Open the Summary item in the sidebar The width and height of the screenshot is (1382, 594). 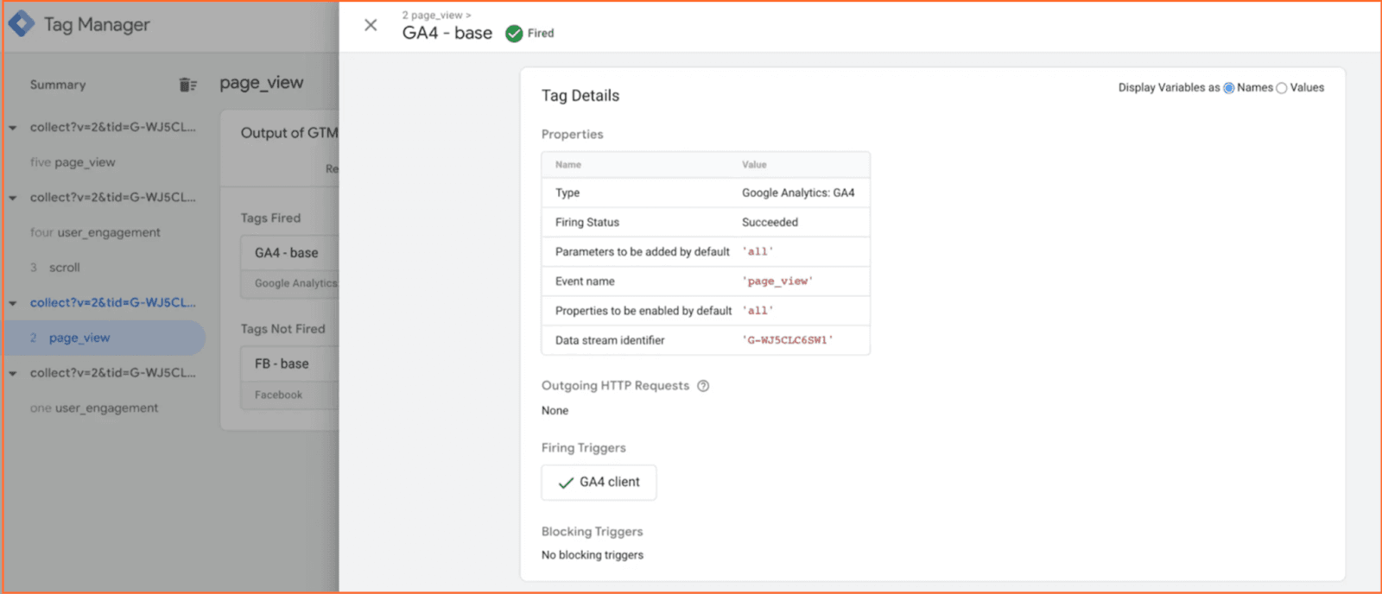(58, 85)
